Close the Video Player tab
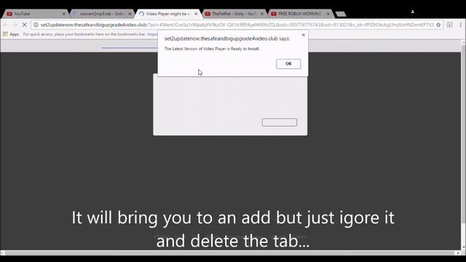 (196, 14)
